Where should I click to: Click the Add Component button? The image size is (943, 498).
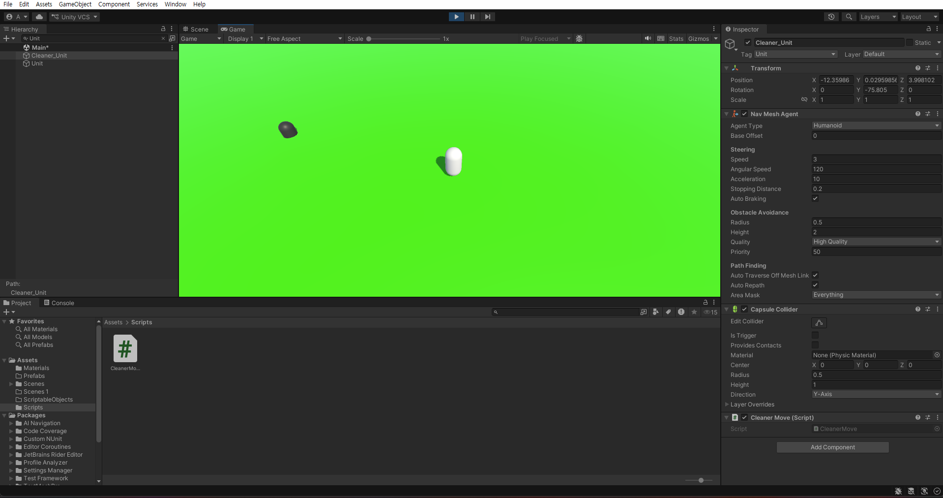click(832, 447)
